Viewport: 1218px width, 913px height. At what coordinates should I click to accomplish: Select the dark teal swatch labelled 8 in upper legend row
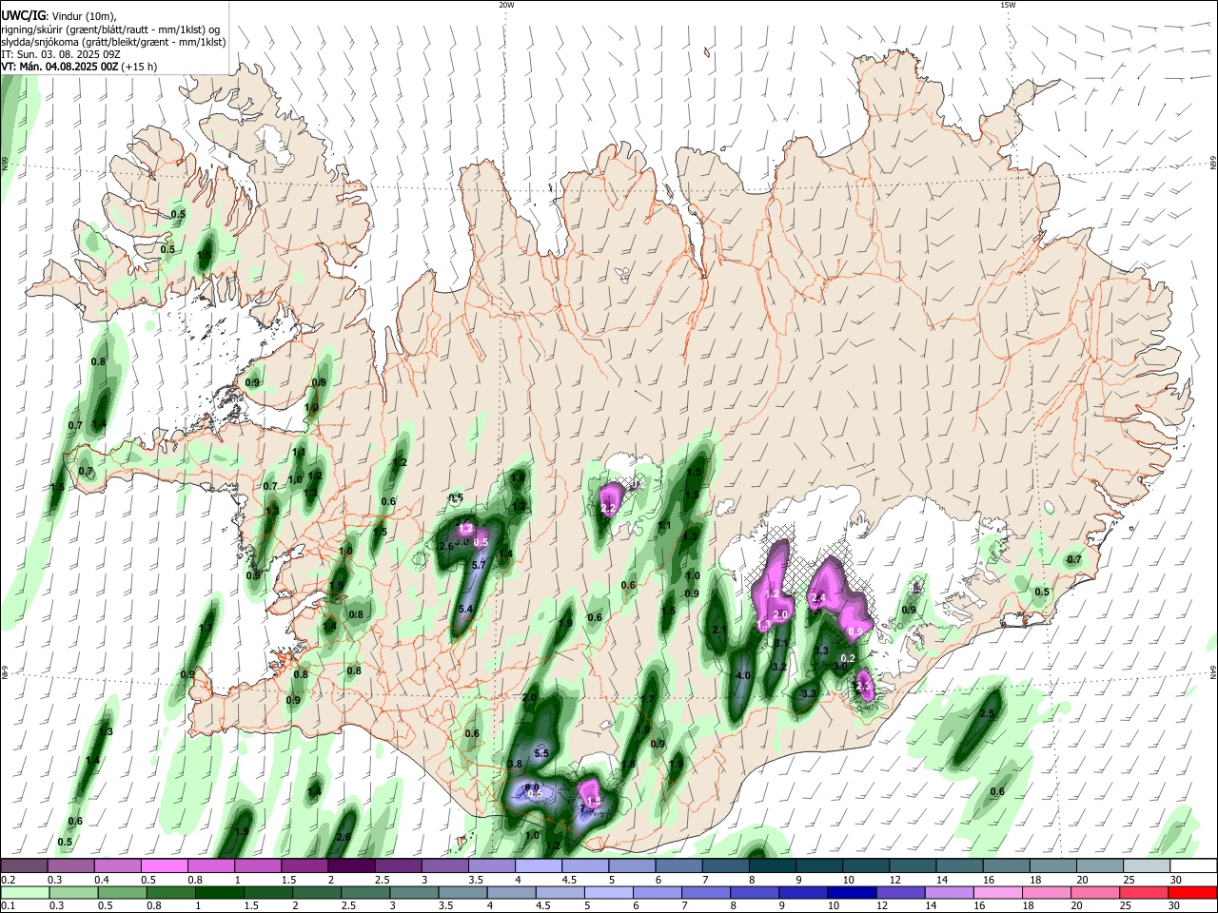pyautogui.click(x=772, y=865)
